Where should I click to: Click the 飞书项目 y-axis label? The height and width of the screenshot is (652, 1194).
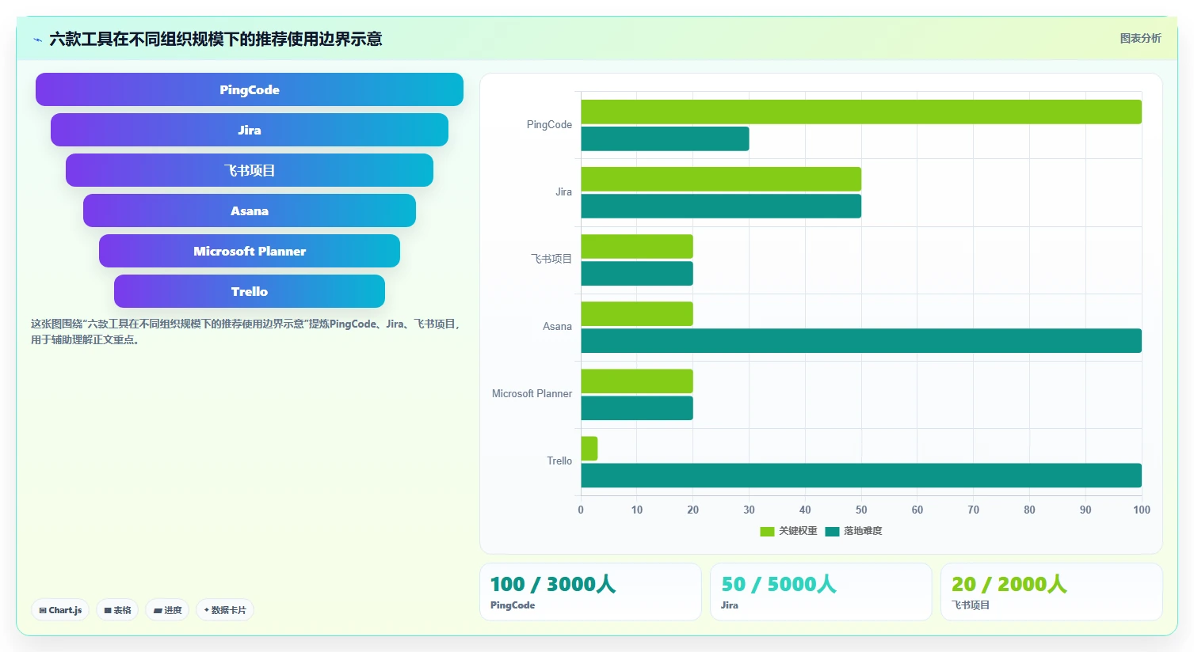pyautogui.click(x=551, y=259)
